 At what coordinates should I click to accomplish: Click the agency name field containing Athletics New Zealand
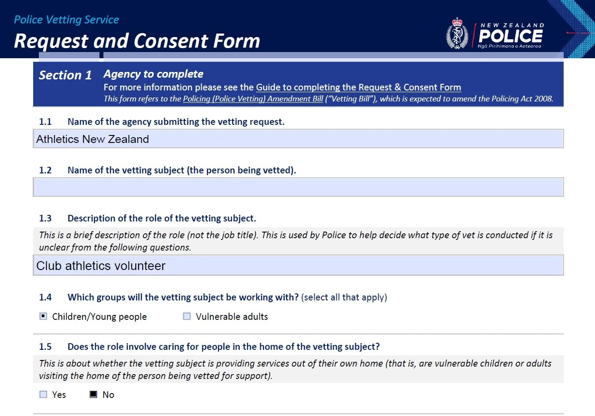[298, 139]
